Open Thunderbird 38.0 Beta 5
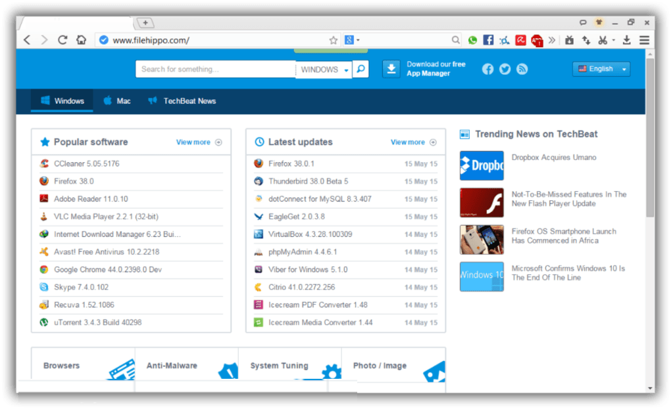Viewport: 671px width, 409px height. click(308, 181)
